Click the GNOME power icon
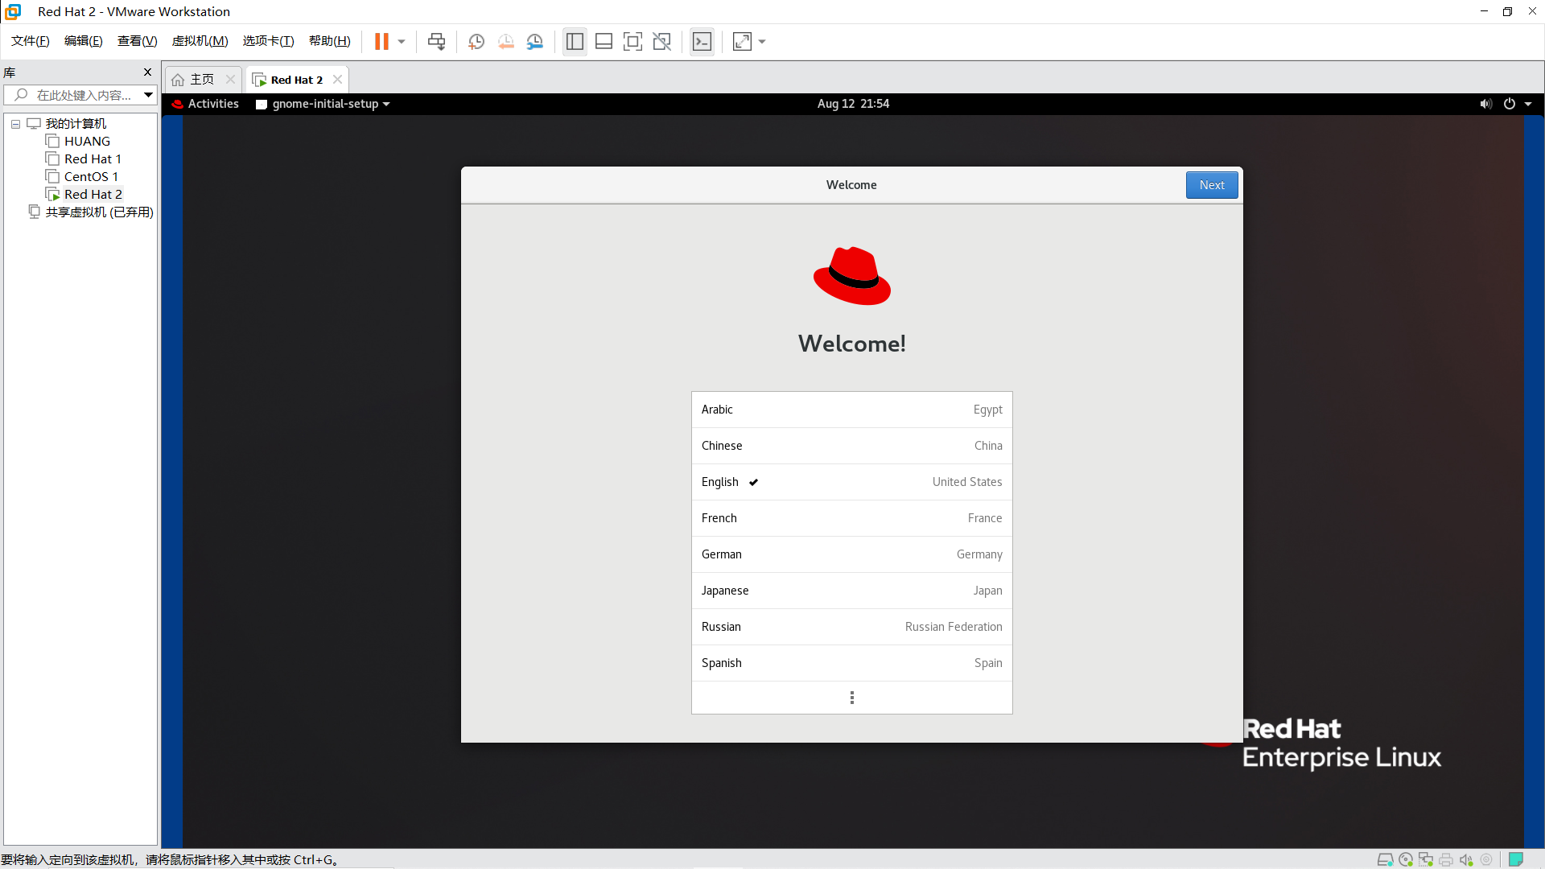1545x869 pixels. (x=1510, y=104)
